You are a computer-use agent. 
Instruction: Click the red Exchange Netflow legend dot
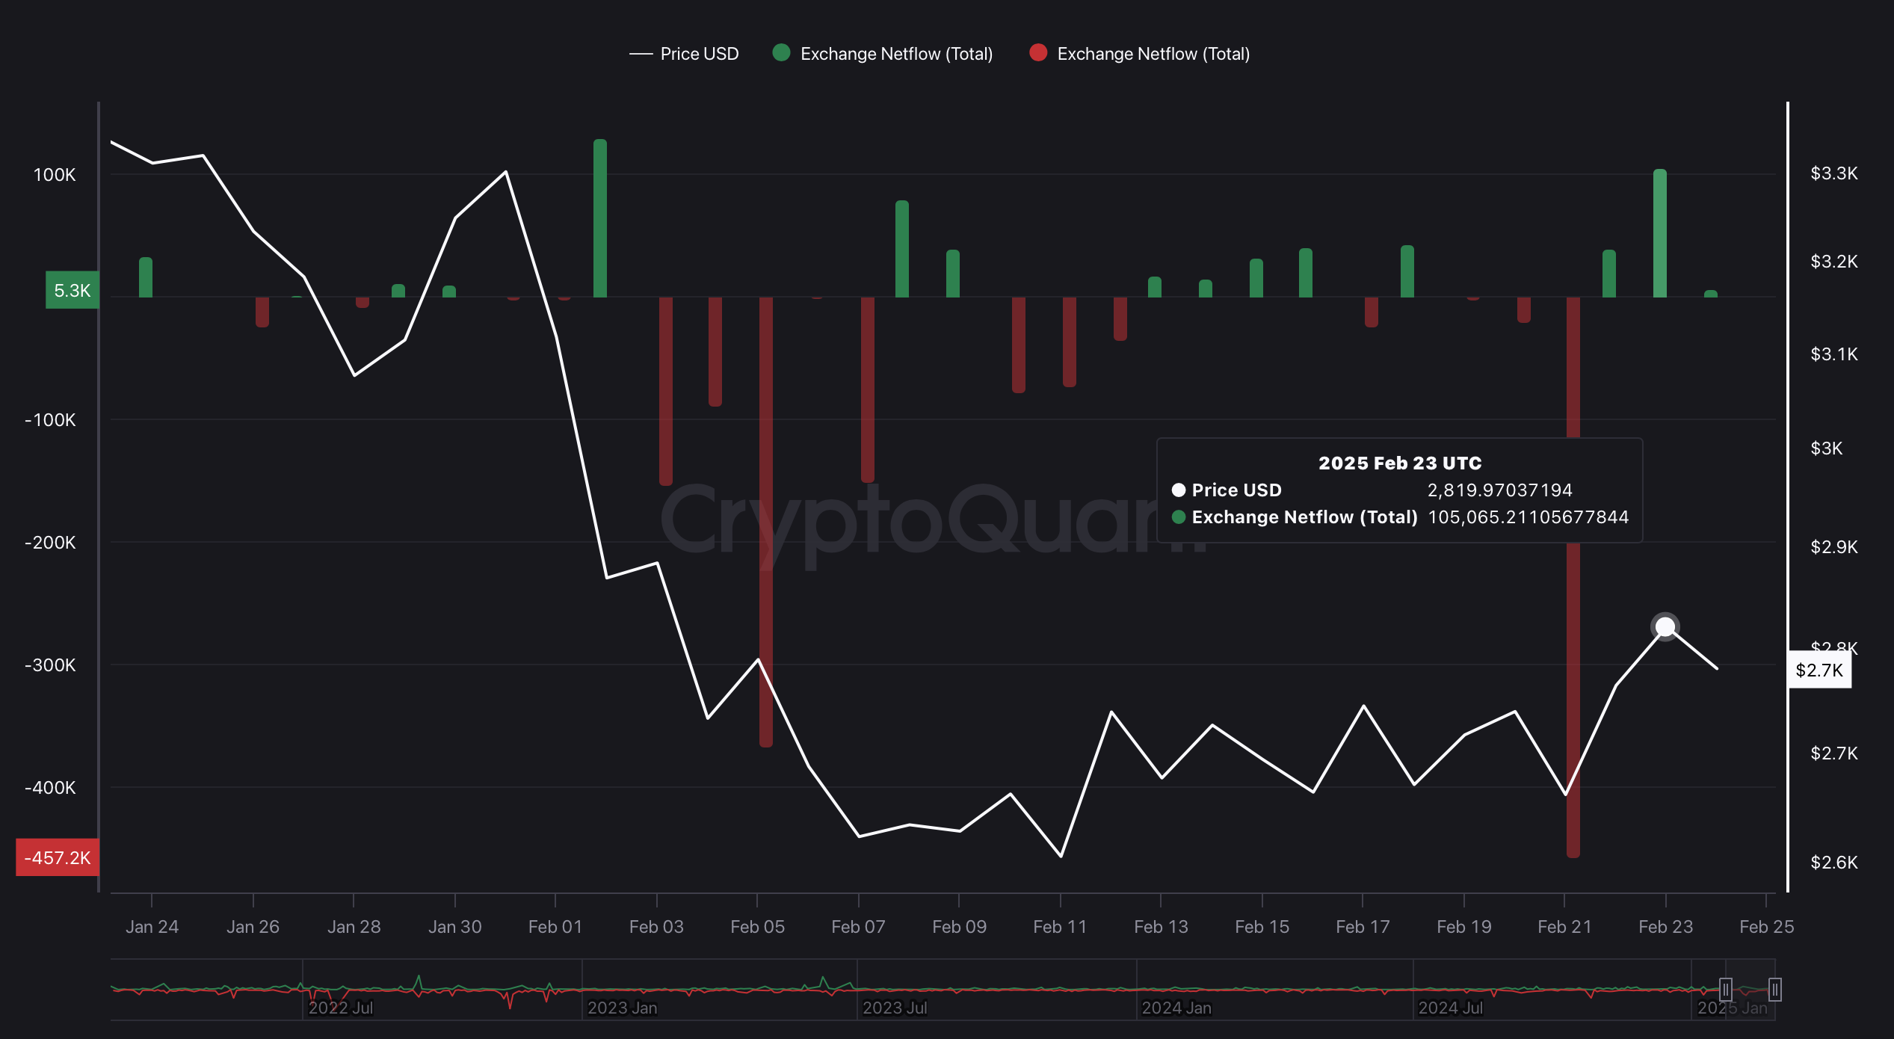tap(1037, 53)
